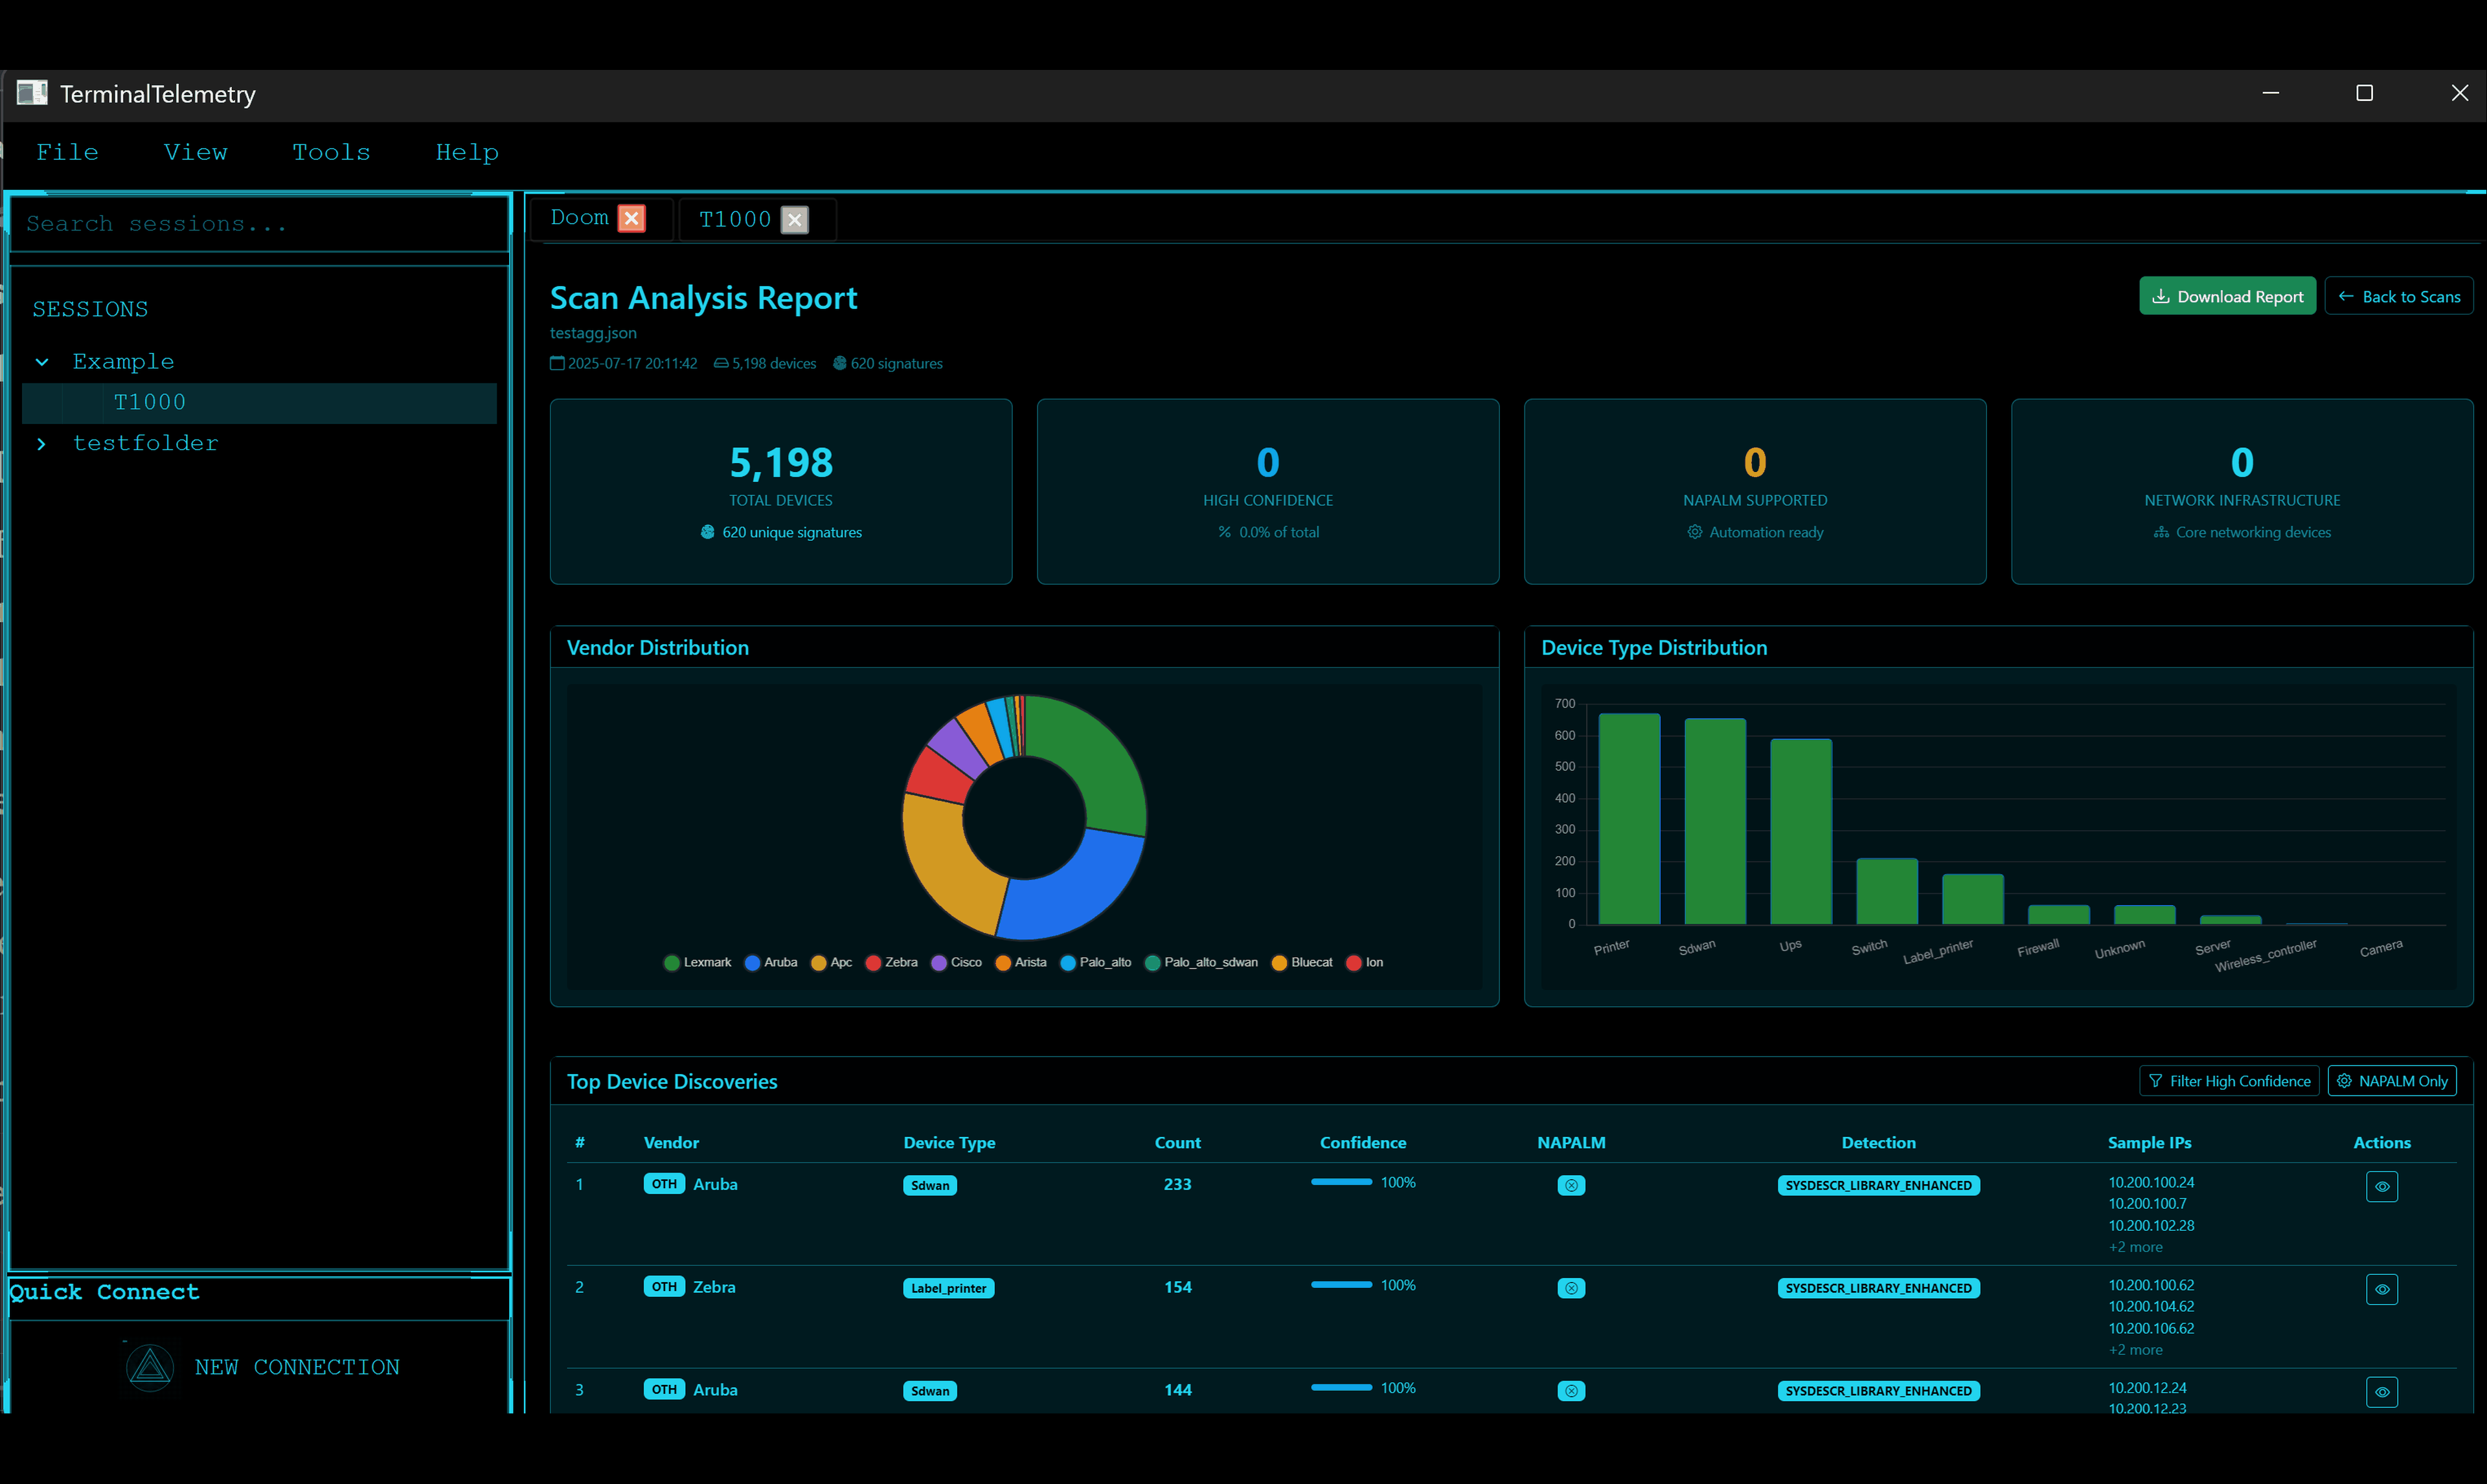2487x1484 pixels.
Task: Expand +2 more IPs in Zebra row
Action: [x=2136, y=1350]
